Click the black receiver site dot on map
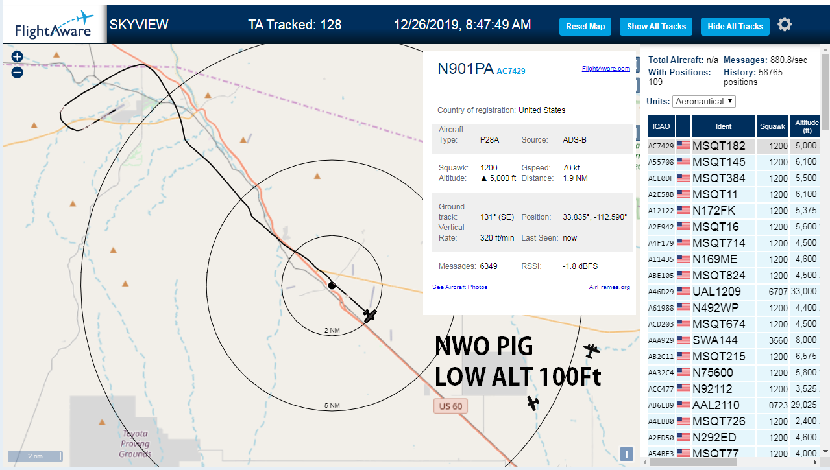This screenshot has width=830, height=470. [332, 285]
